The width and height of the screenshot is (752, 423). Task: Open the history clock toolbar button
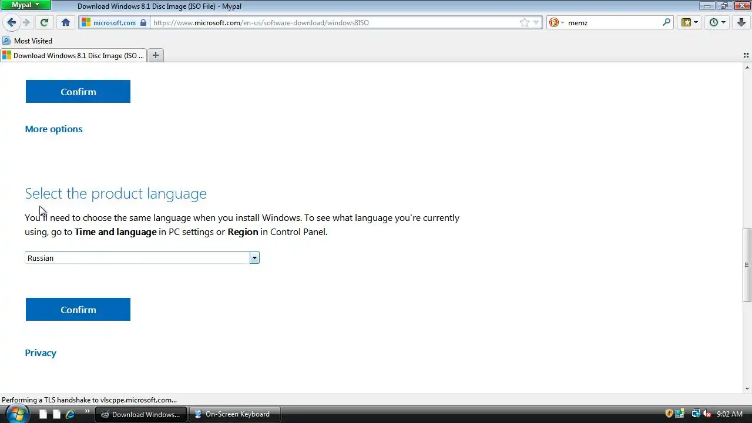click(717, 22)
